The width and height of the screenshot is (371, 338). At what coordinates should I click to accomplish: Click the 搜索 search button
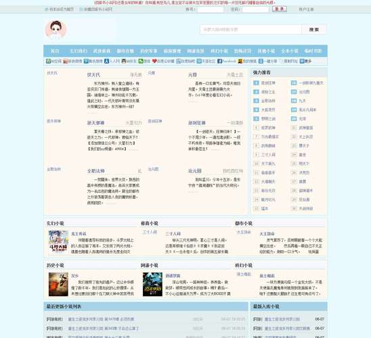(314, 30)
